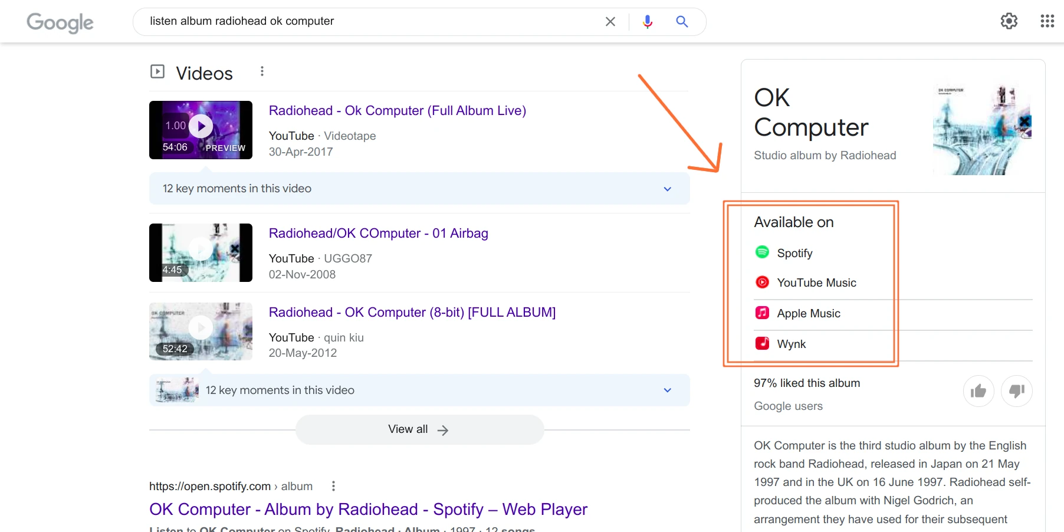Open Spotify result three-dot menu
This screenshot has height=532, width=1064.
333,486
